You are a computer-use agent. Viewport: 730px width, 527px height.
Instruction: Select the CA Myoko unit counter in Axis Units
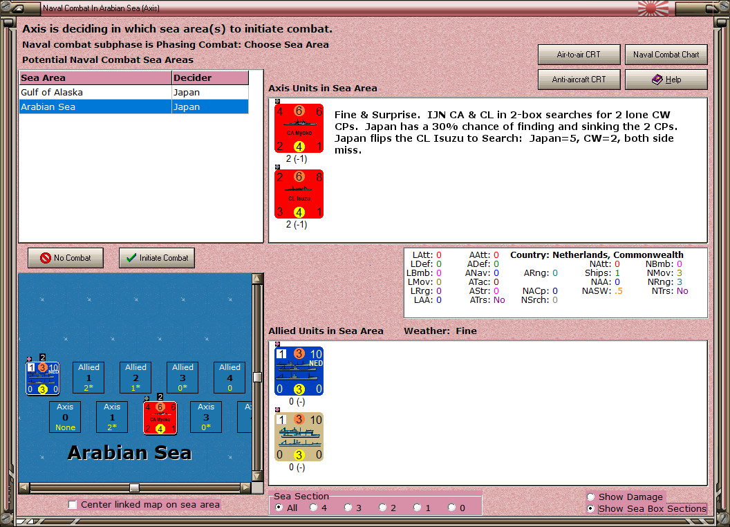[x=299, y=128]
